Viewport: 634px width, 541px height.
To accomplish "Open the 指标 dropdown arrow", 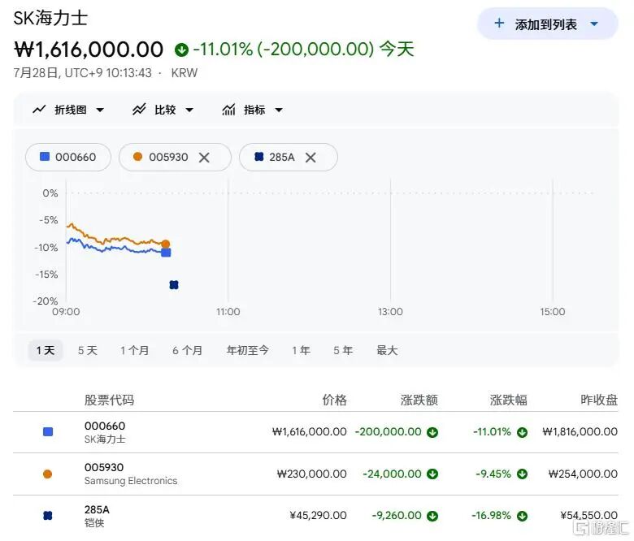I will coord(279,110).
